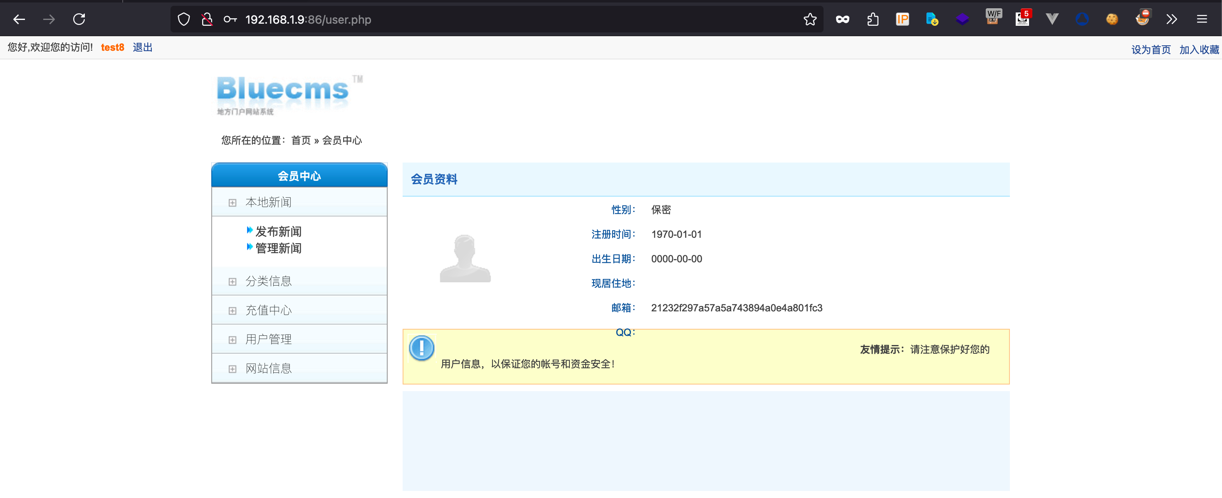Open the 发布新闻 link

(278, 232)
